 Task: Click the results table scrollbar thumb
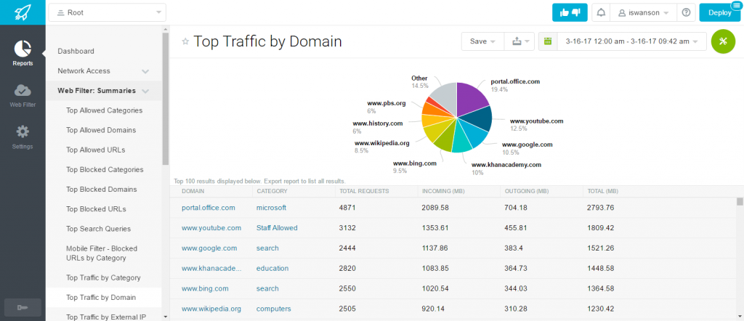coord(740,201)
